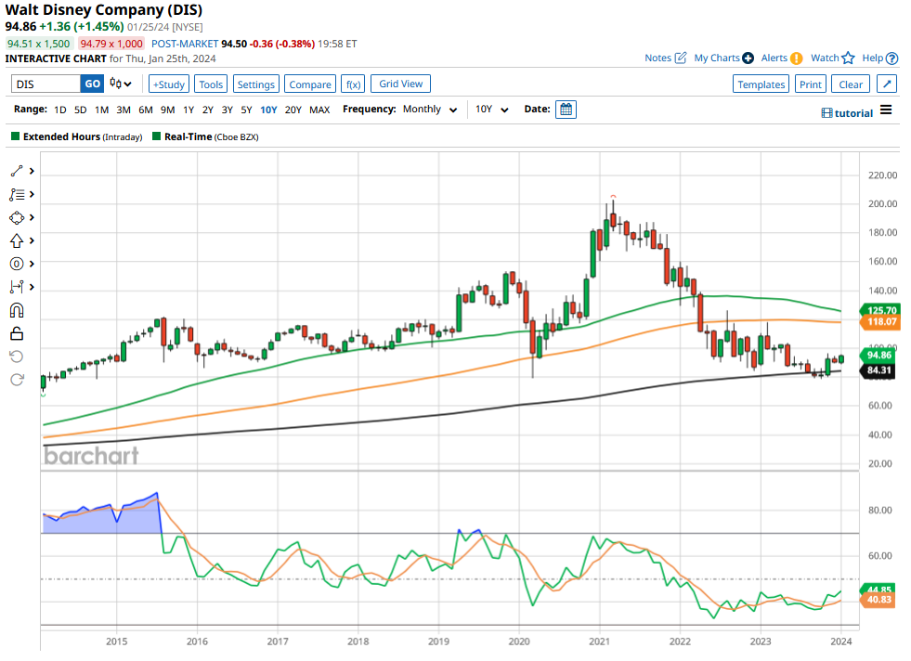Select the trend line drawing tool

pyautogui.click(x=17, y=172)
